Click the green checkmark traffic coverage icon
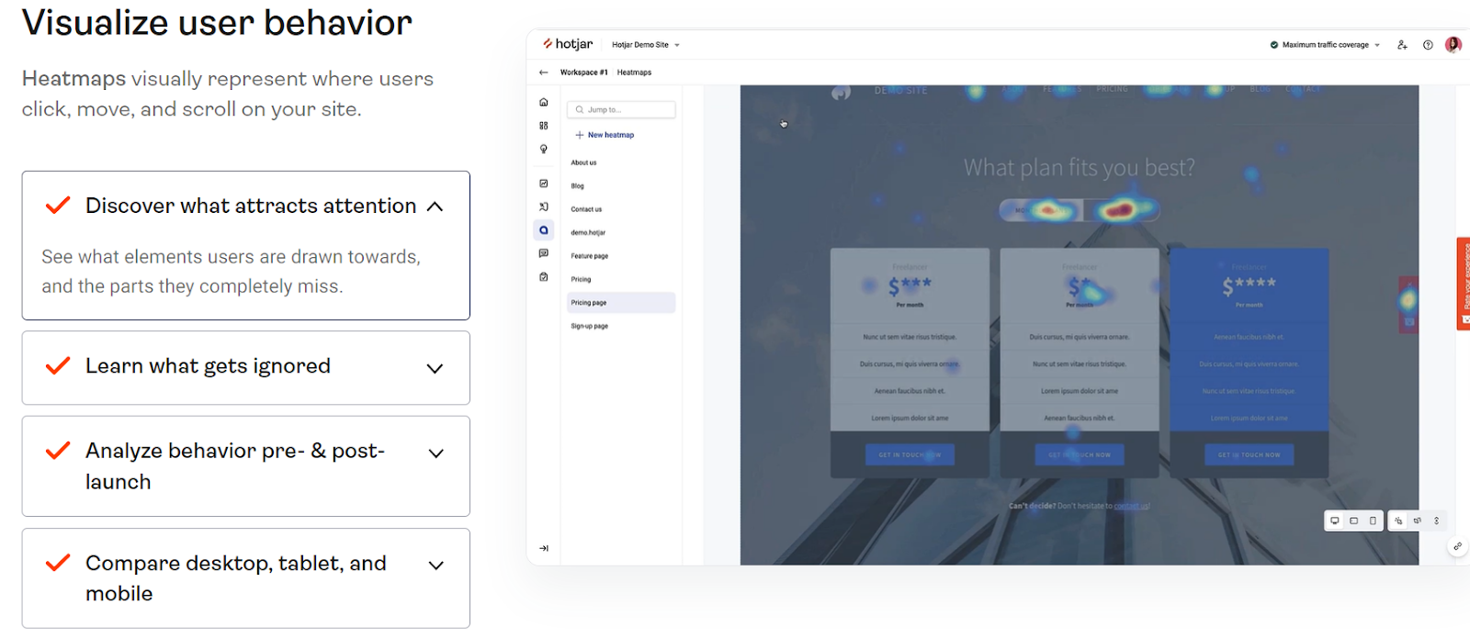 pyautogui.click(x=1274, y=45)
